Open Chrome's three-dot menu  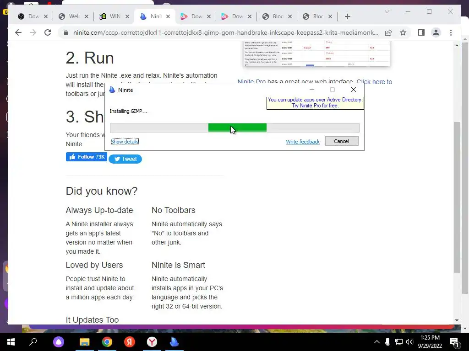451,32
